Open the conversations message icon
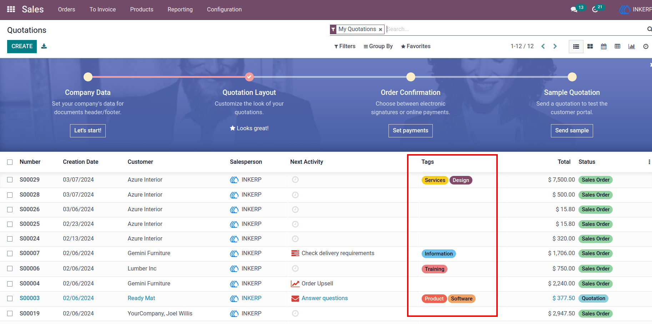 point(574,10)
